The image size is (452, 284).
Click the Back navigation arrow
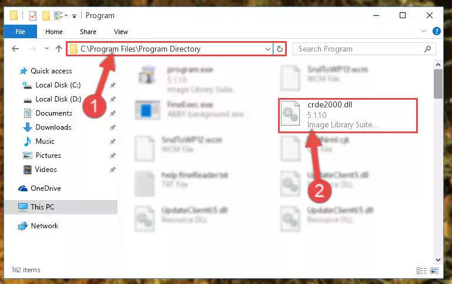[x=15, y=49]
